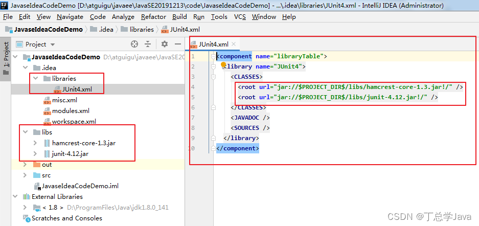Click the IntelliJ IDEA logo in title bar
Image resolution: width=479 pixels, height=226 pixels.
[x=5, y=6]
